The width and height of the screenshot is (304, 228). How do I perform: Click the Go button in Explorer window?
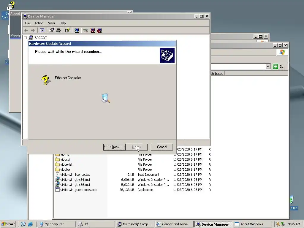tap(278, 66)
